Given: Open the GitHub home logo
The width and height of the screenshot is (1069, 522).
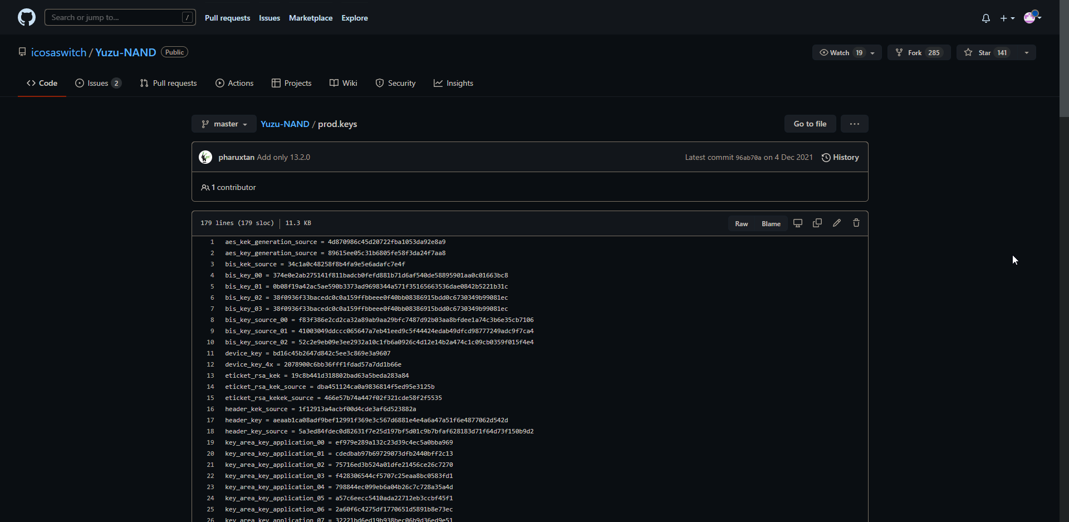Looking at the screenshot, I should [x=27, y=17].
